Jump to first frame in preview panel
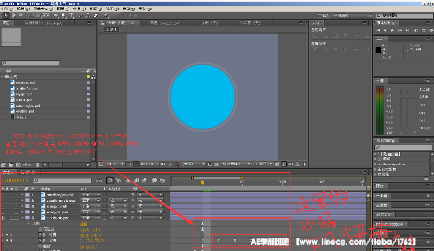 click(378, 31)
